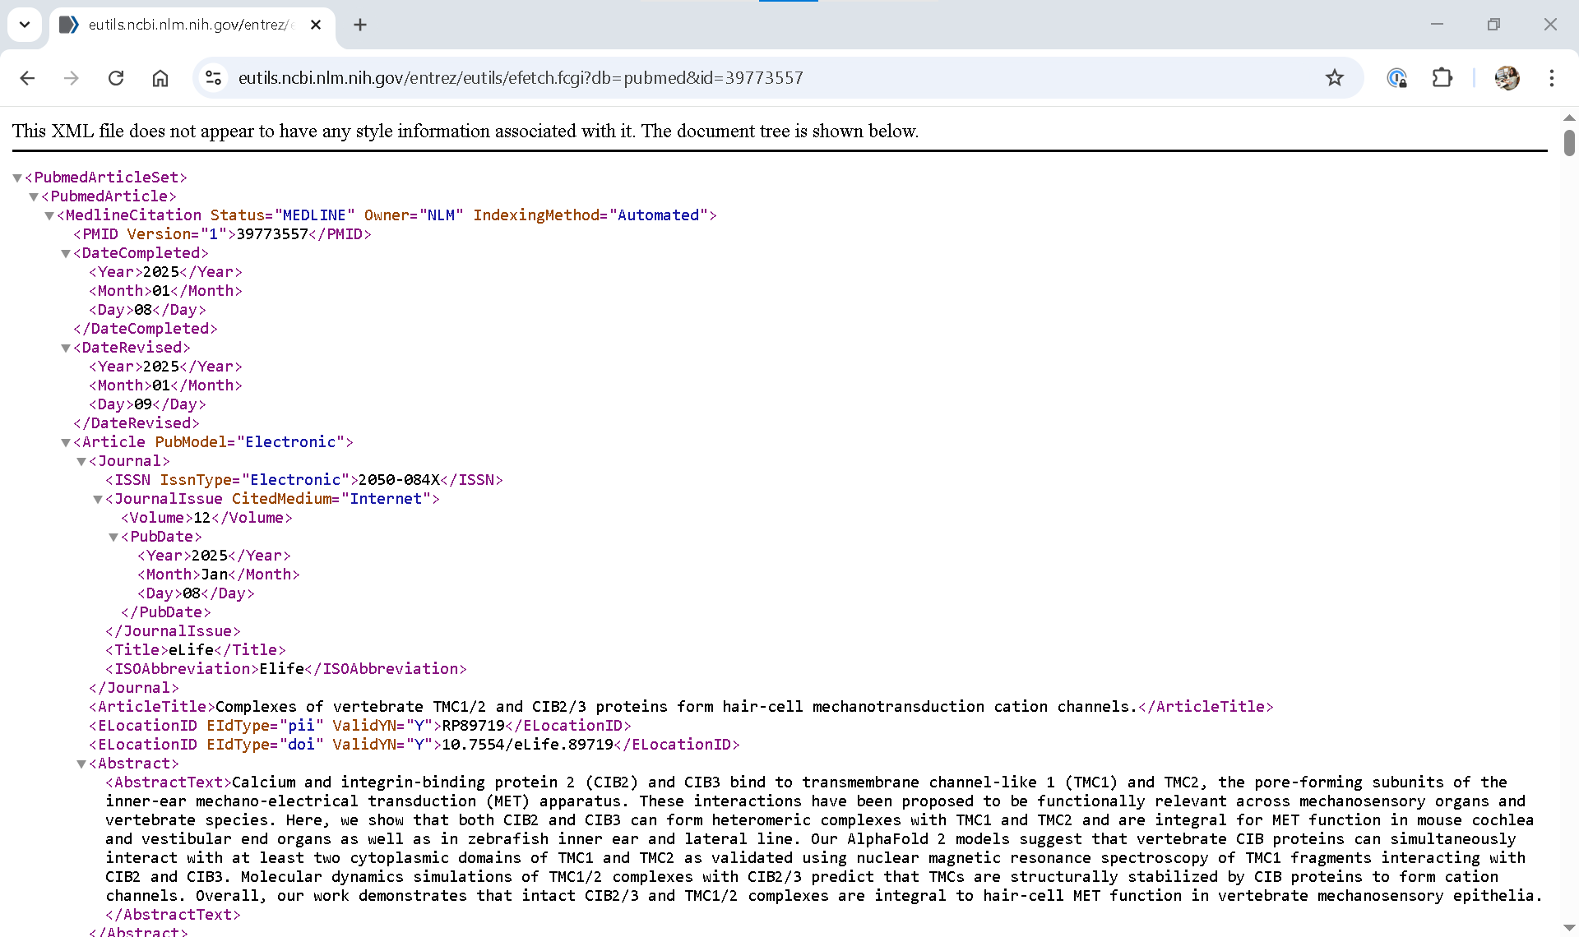This screenshot has width=1579, height=937.
Task: Bookmark this page with the star icon
Action: pyautogui.click(x=1334, y=78)
